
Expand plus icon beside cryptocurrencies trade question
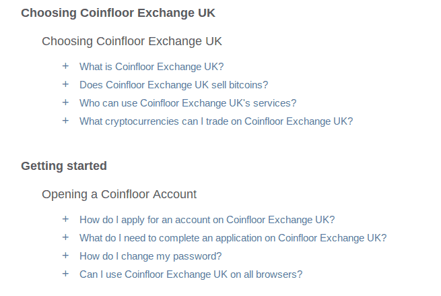click(65, 121)
